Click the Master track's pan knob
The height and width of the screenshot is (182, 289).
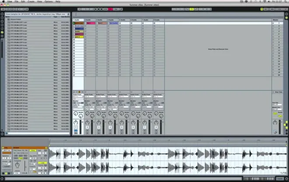275,122
